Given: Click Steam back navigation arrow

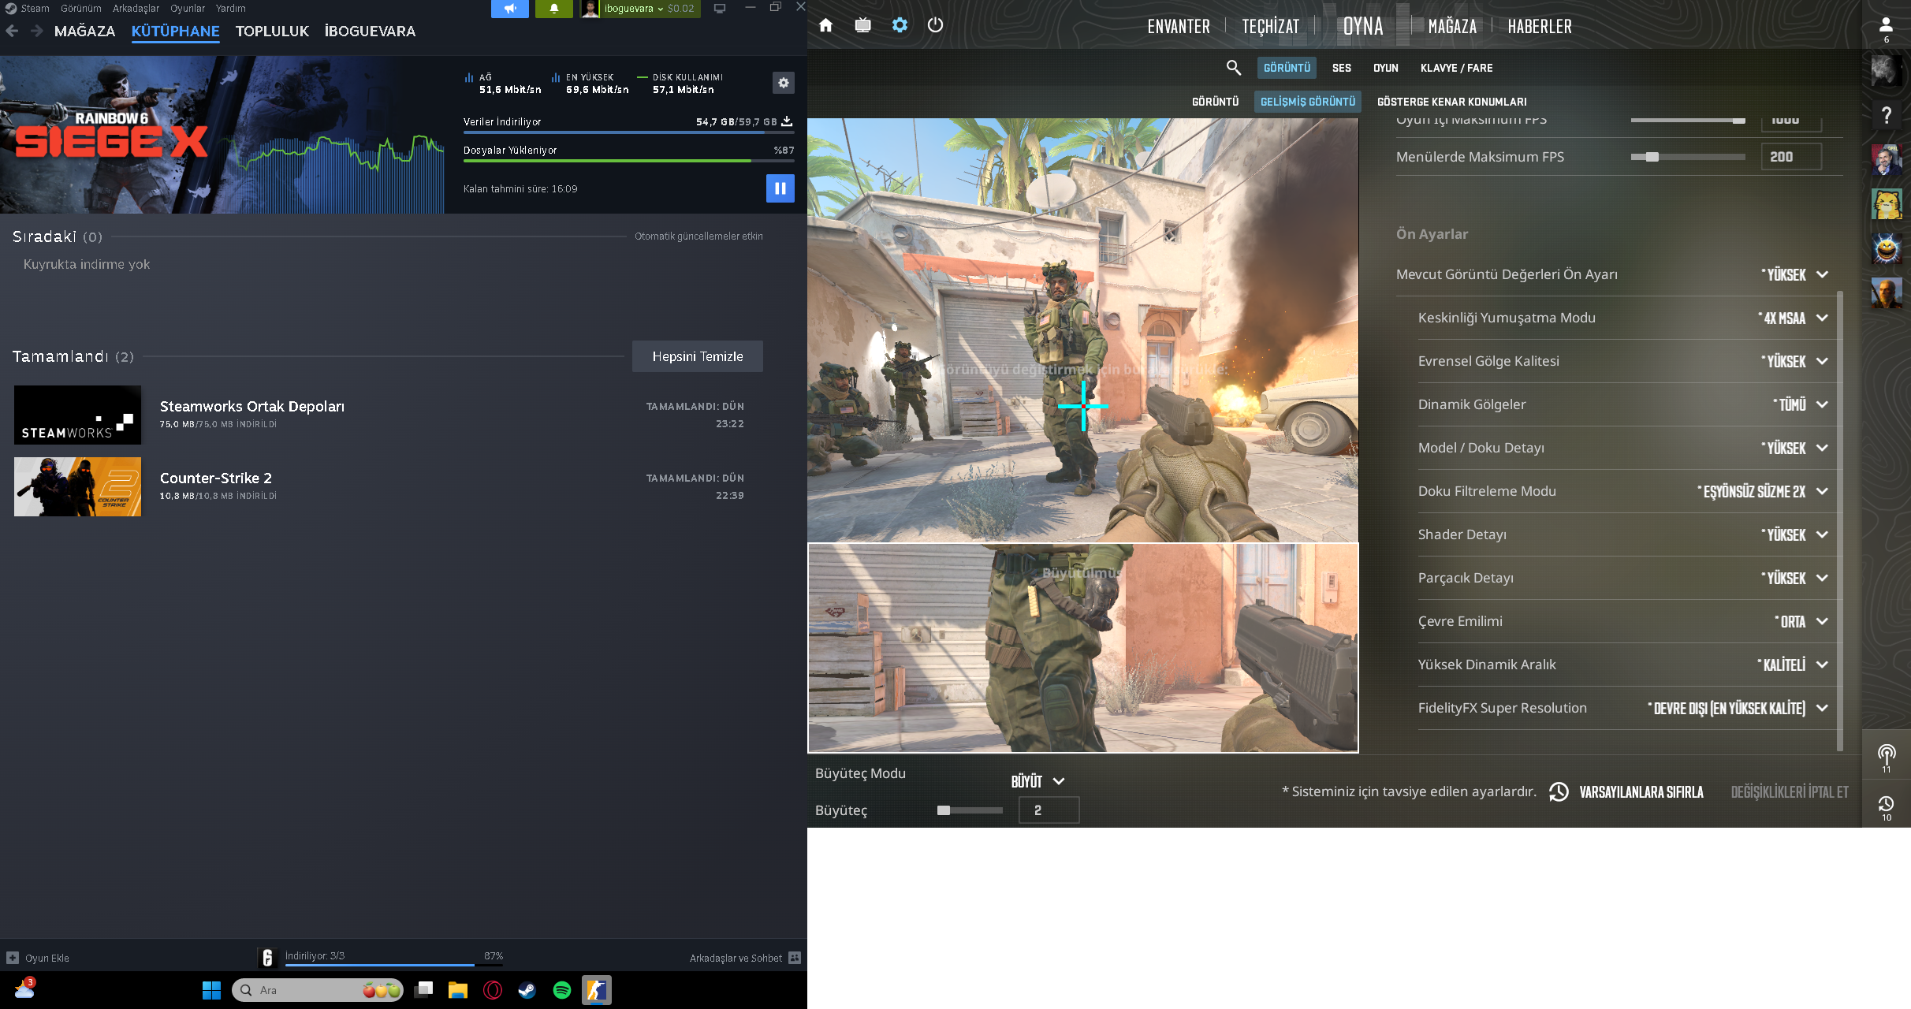Looking at the screenshot, I should pos(12,31).
